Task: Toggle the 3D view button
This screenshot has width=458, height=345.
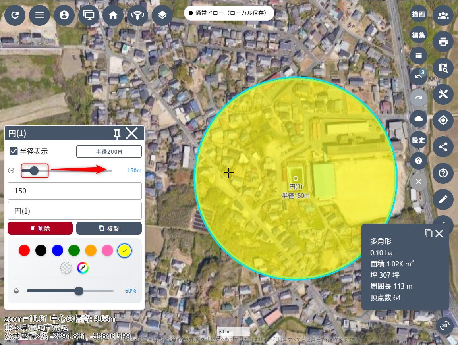Action: pos(445,326)
